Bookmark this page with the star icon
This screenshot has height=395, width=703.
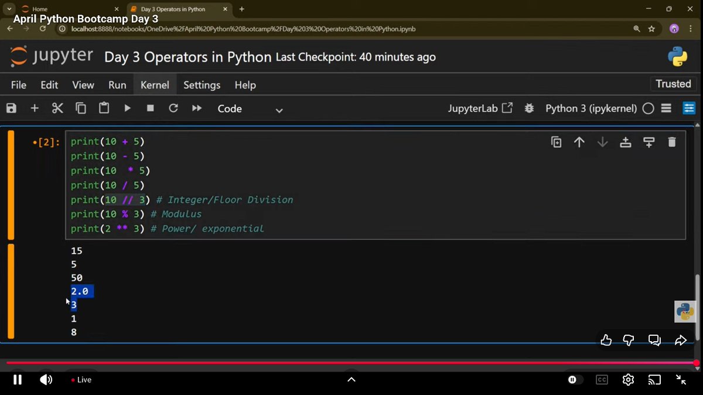[651, 29]
